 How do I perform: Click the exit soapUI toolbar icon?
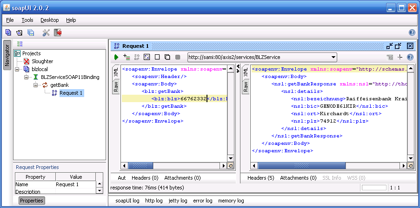[x=58, y=32]
